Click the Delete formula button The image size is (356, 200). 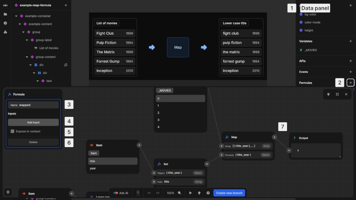point(33,142)
